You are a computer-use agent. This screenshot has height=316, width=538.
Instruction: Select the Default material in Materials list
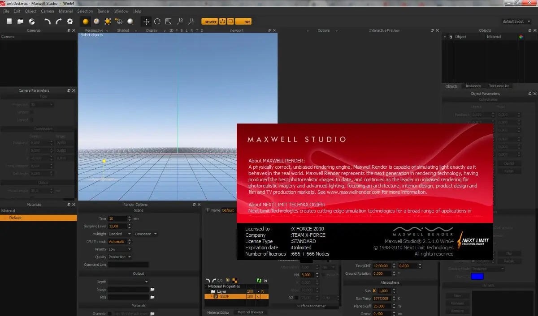point(39,218)
